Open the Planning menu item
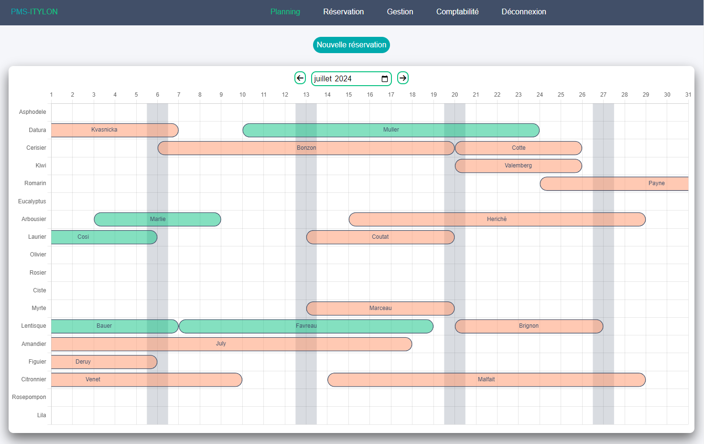The width and height of the screenshot is (704, 444). pyautogui.click(x=285, y=12)
